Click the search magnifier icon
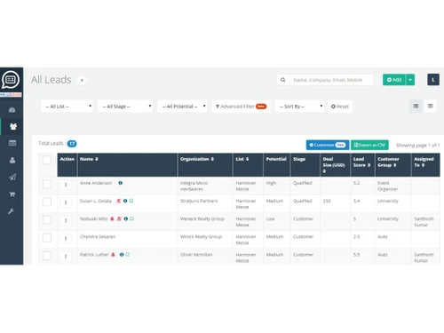444x333 pixels. (283, 80)
